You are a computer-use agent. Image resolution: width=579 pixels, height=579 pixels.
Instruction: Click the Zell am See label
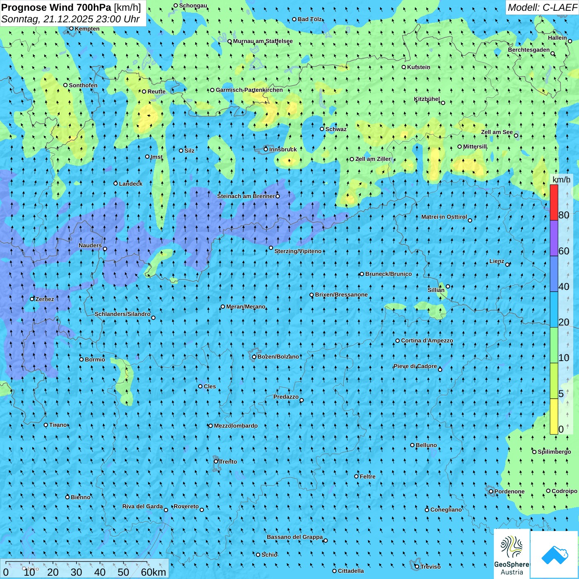pyautogui.click(x=497, y=132)
